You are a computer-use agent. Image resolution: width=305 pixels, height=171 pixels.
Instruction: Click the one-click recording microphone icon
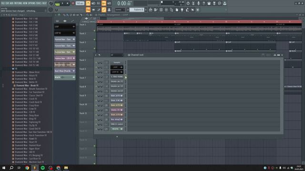(198, 3)
